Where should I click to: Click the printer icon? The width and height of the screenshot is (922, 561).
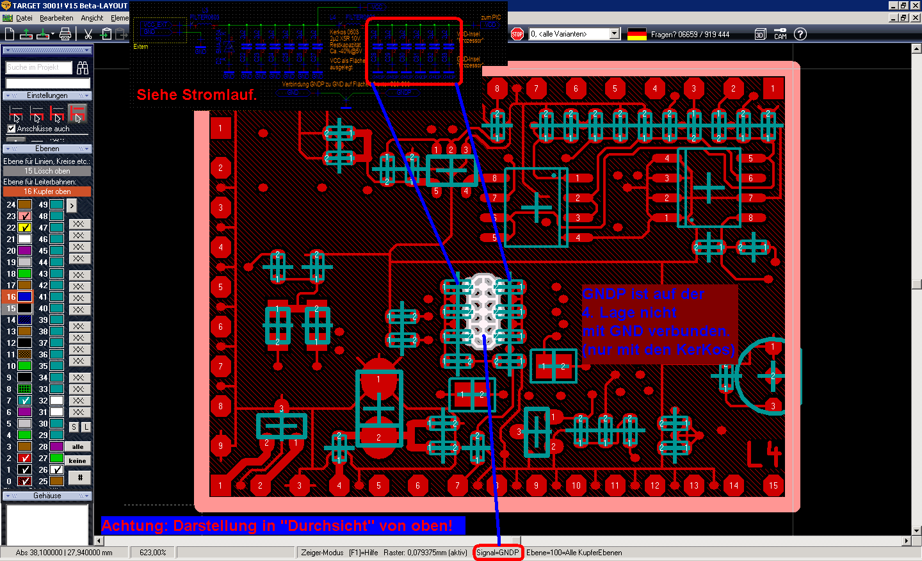click(x=65, y=34)
